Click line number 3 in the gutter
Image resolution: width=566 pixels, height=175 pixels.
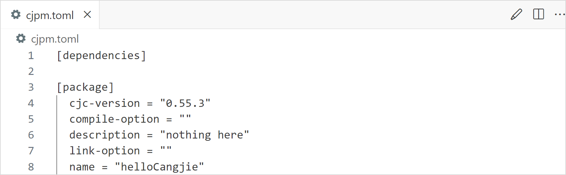point(31,87)
